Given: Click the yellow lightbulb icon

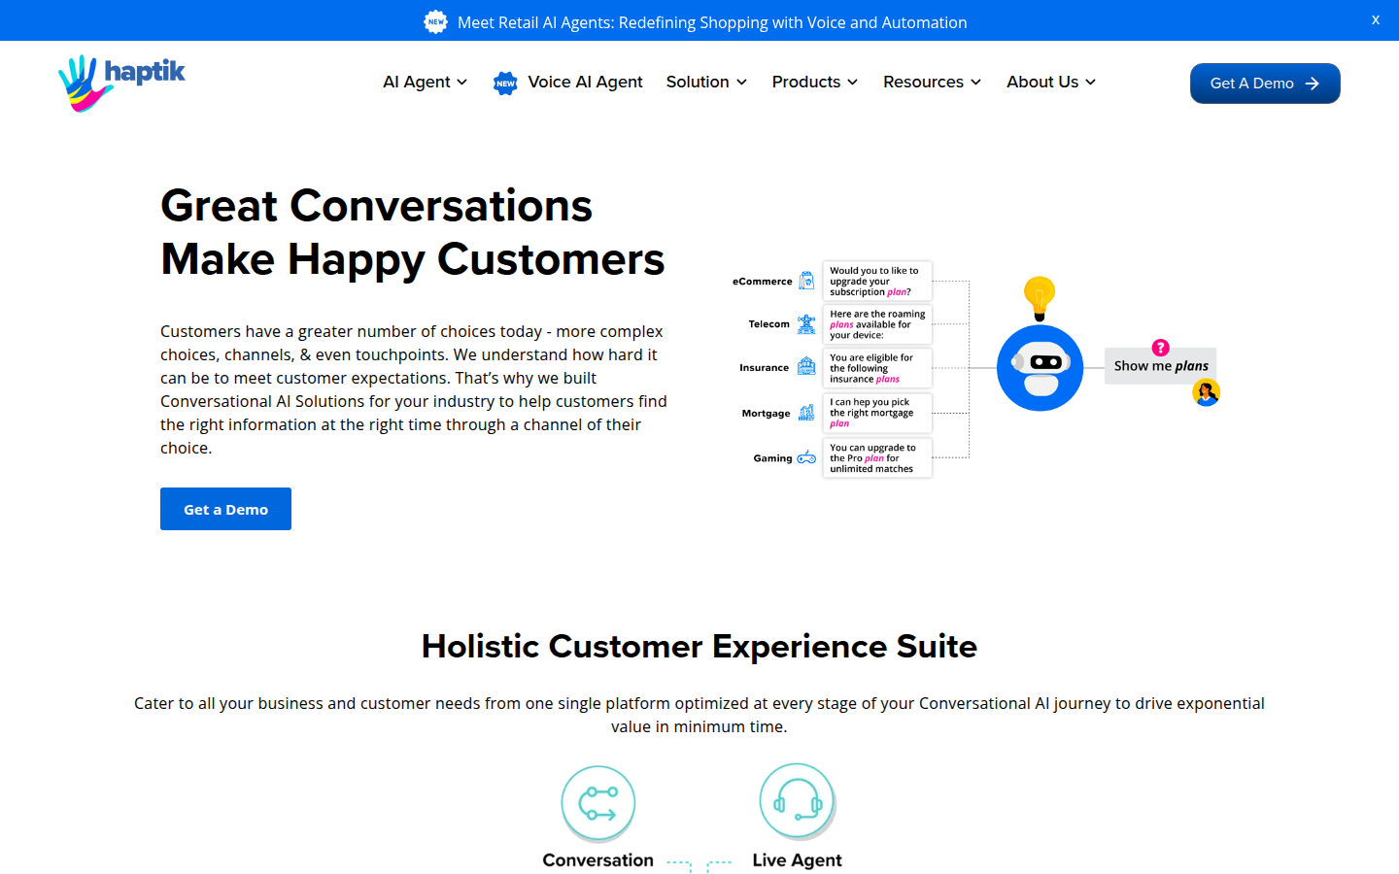Looking at the screenshot, I should 1039,296.
